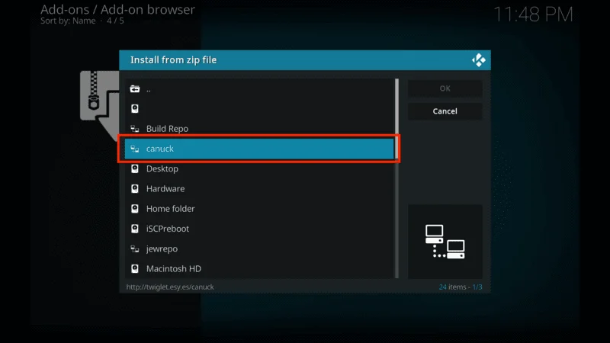Click the network computers preview thumbnail
The width and height of the screenshot is (610, 343).
tap(445, 242)
